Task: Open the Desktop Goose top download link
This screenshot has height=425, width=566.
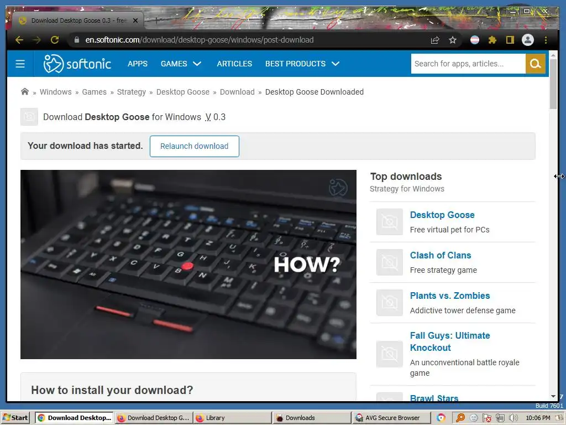Action: point(442,215)
